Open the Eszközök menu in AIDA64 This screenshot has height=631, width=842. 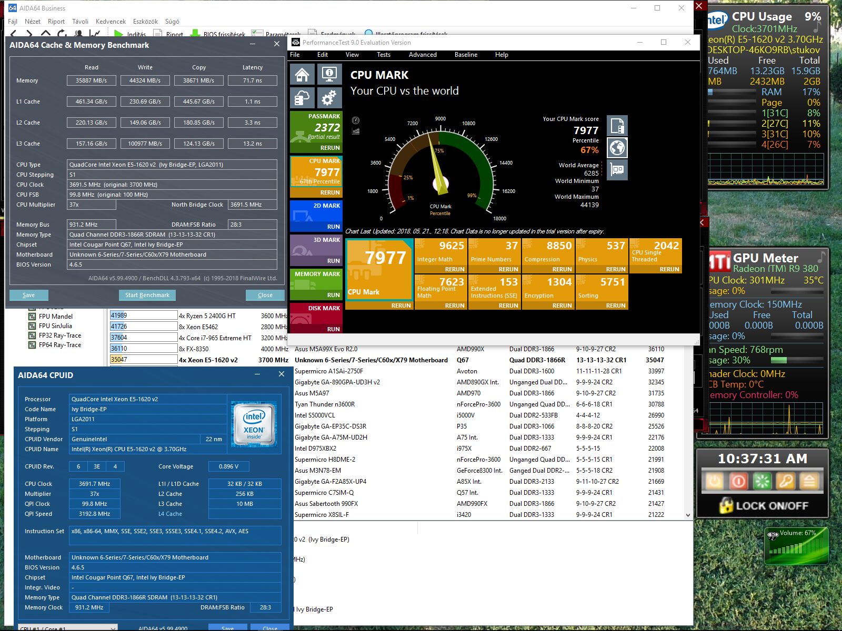145,22
